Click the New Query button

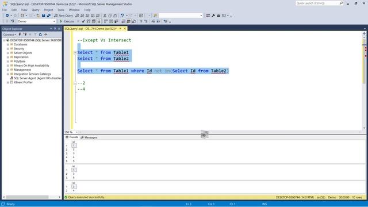[x=63, y=16]
